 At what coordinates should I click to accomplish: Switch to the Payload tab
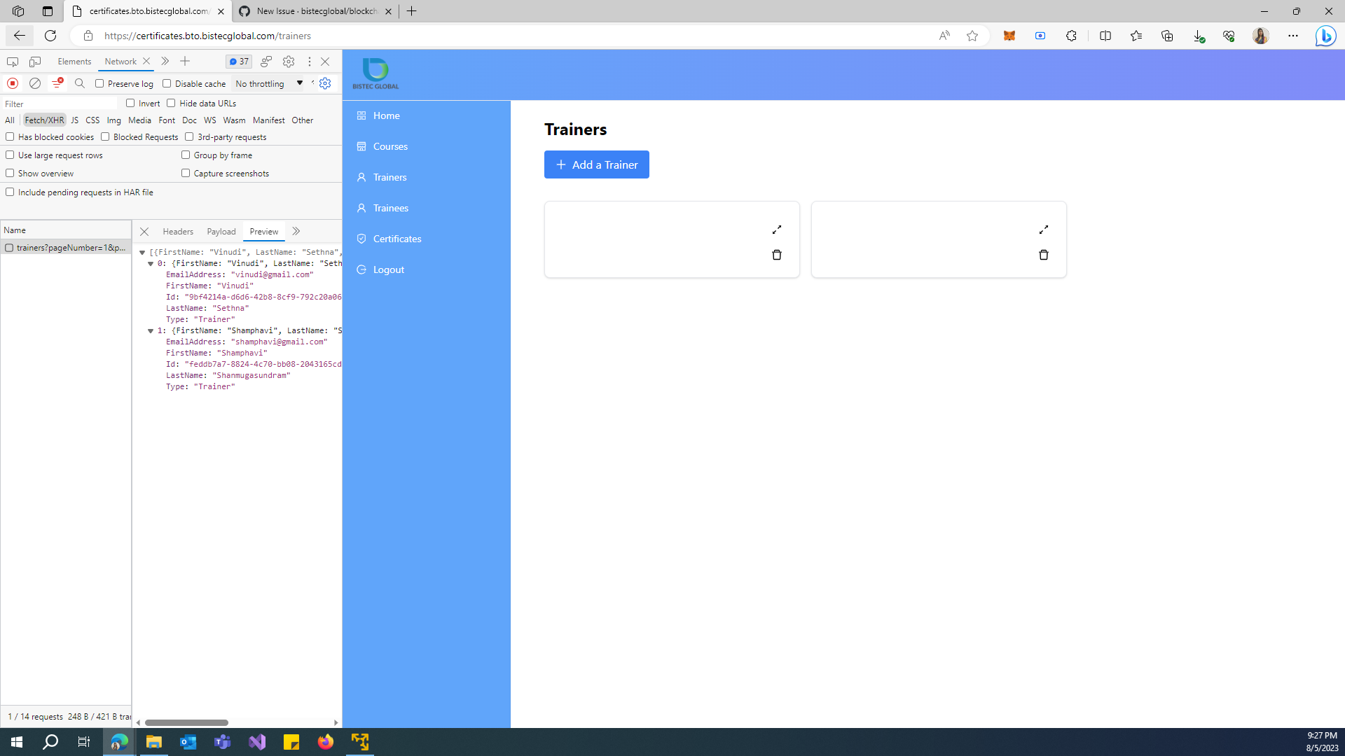coord(221,232)
